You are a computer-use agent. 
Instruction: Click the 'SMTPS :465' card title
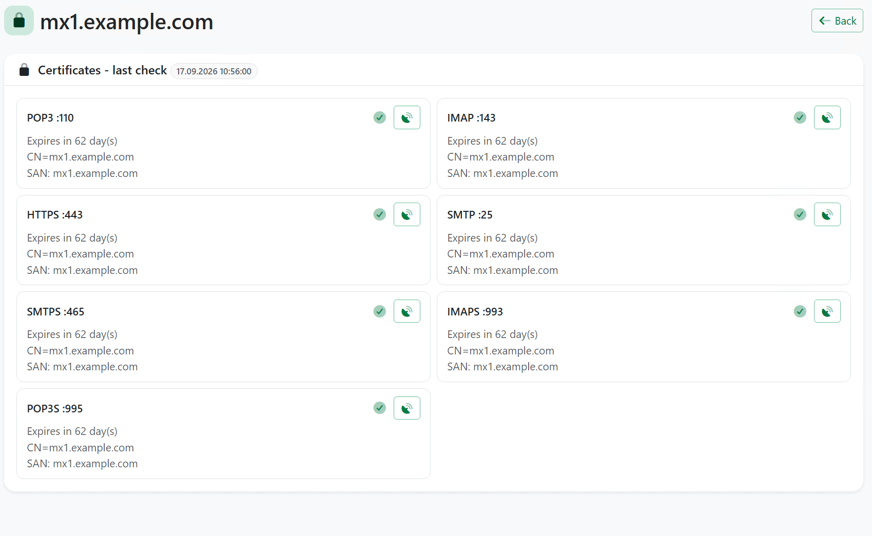(55, 312)
